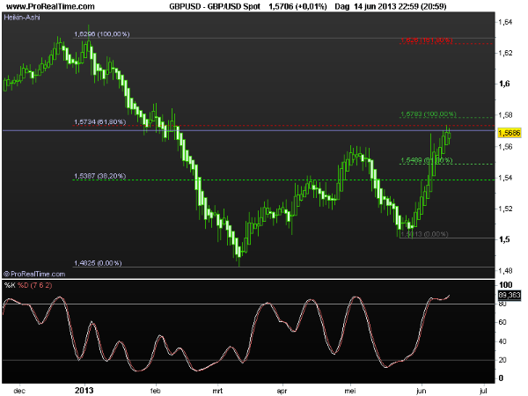Select the gray 1,5013 (0,00%) label
Image resolution: width=528 pixels, height=396 pixels.
click(424, 234)
